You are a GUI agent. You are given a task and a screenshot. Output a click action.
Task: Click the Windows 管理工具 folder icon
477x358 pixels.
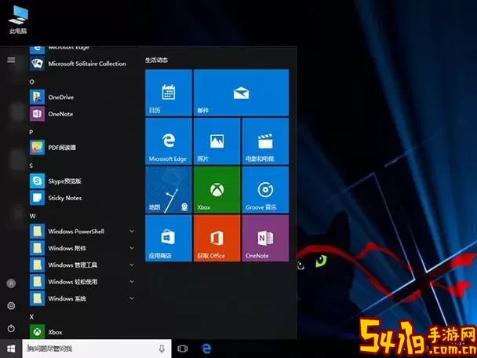tap(37, 265)
